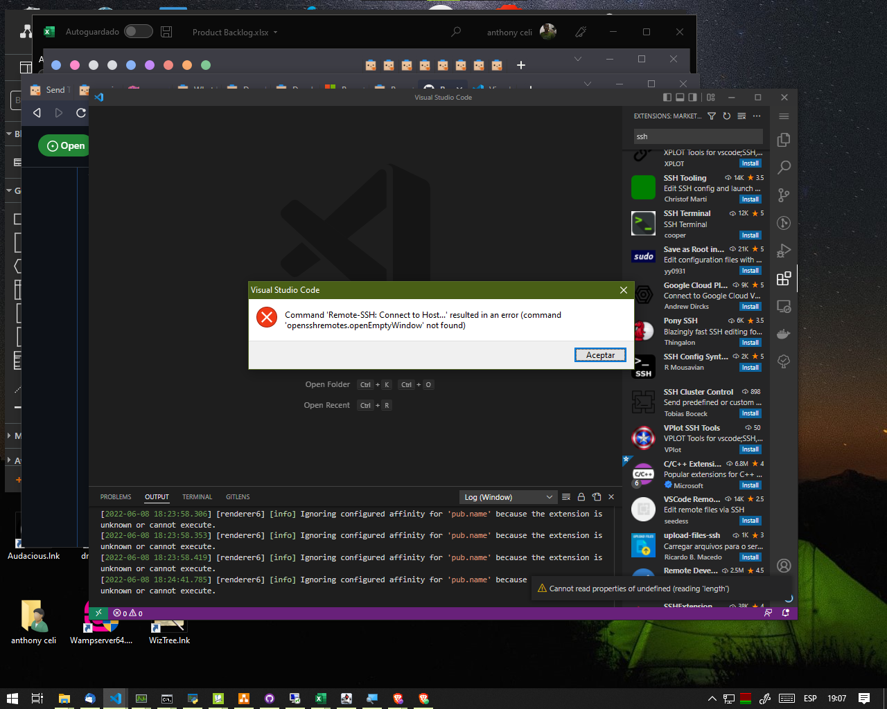Click the Filter Extensions funnel icon

tap(712, 116)
